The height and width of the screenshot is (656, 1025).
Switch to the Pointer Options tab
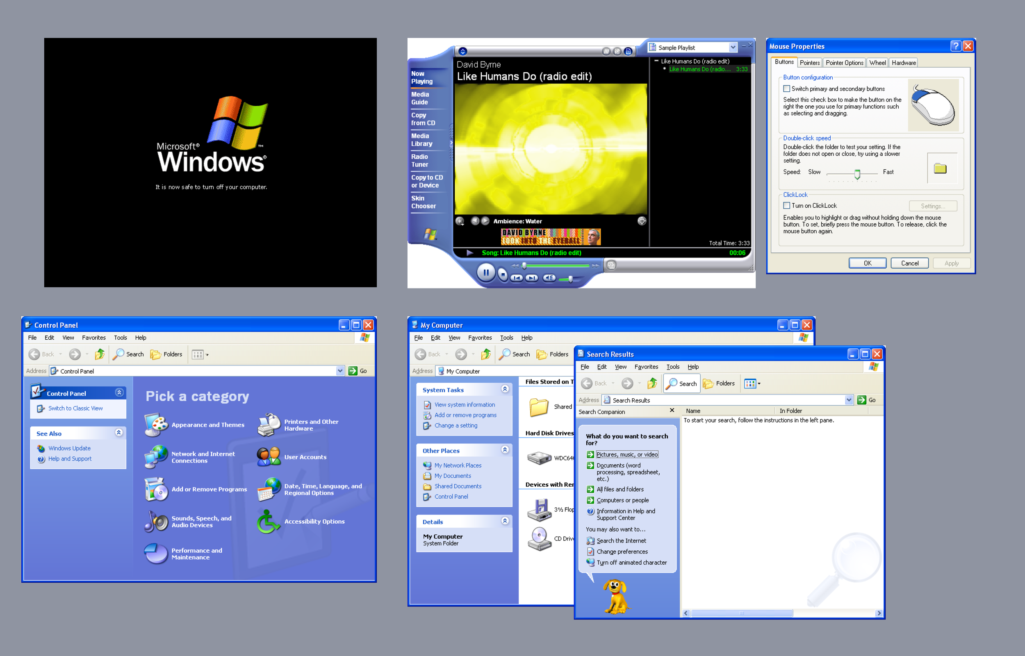pos(844,63)
